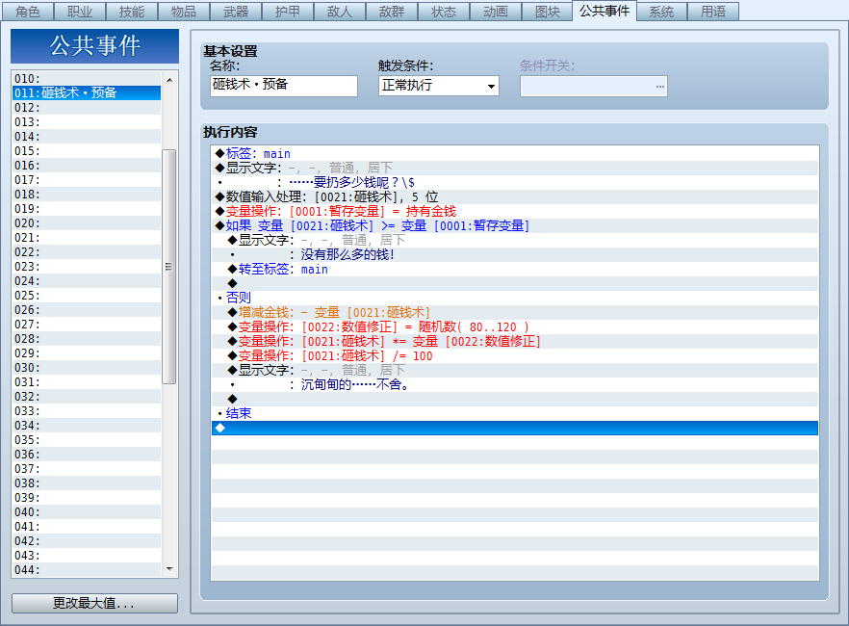849x626 pixels.
Task: Switch to the 动画 tab
Action: pos(496,12)
